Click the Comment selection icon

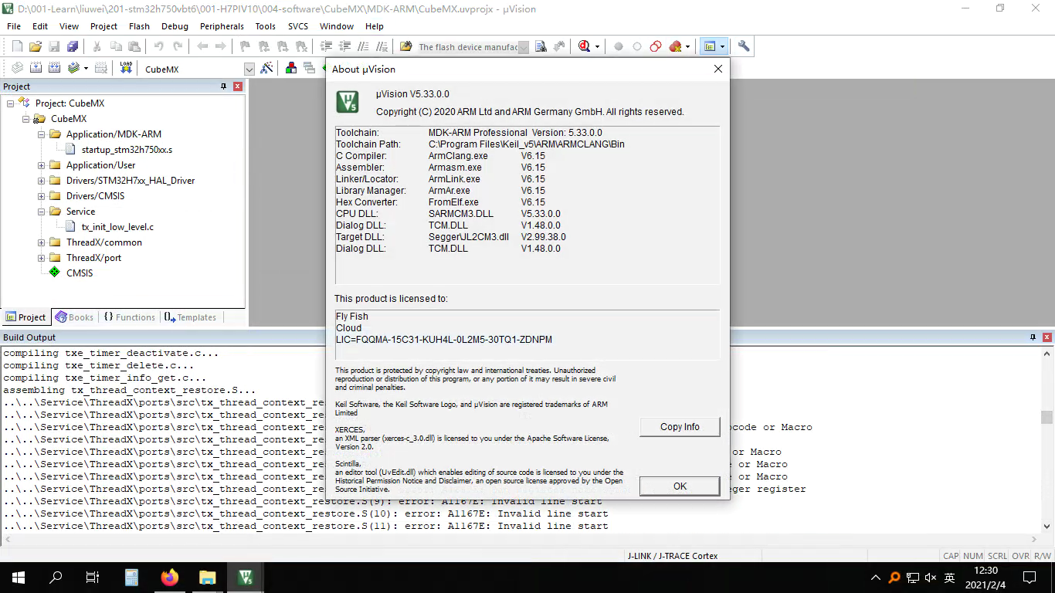(363, 46)
